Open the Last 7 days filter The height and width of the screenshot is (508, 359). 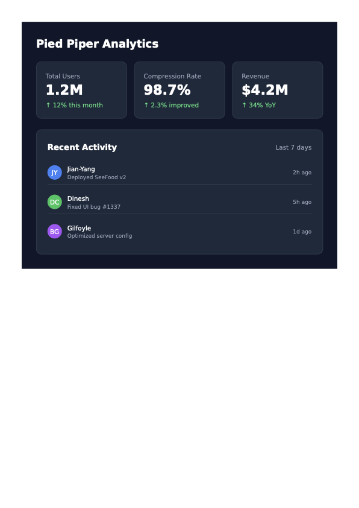(x=293, y=147)
